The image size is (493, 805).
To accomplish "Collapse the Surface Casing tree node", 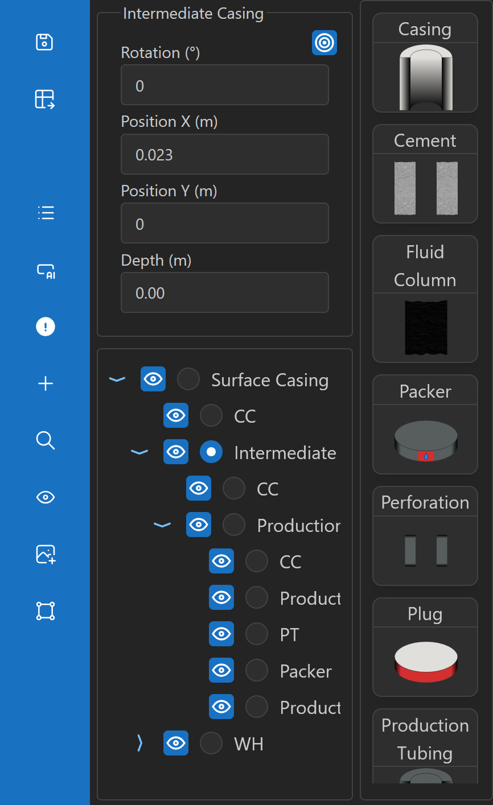I will click(x=117, y=379).
